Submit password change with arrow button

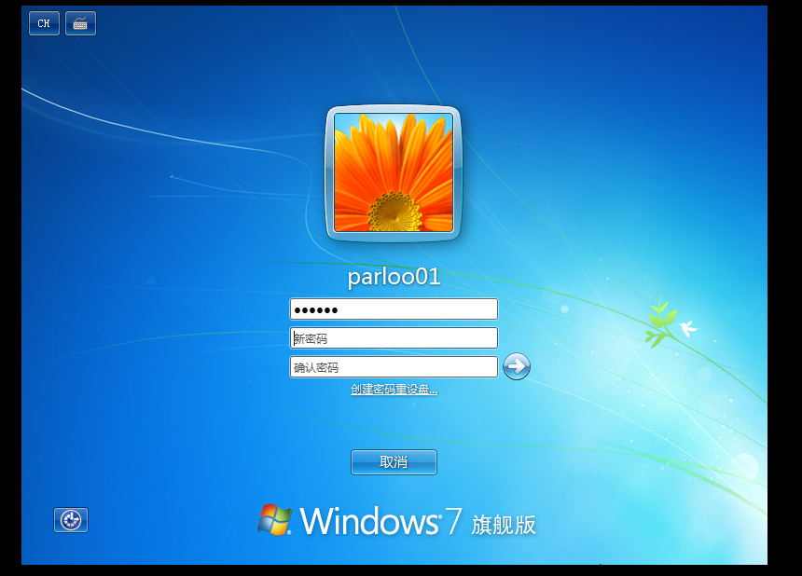tap(517, 366)
